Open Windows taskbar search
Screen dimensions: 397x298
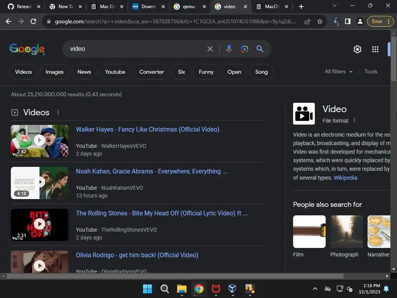164,289
